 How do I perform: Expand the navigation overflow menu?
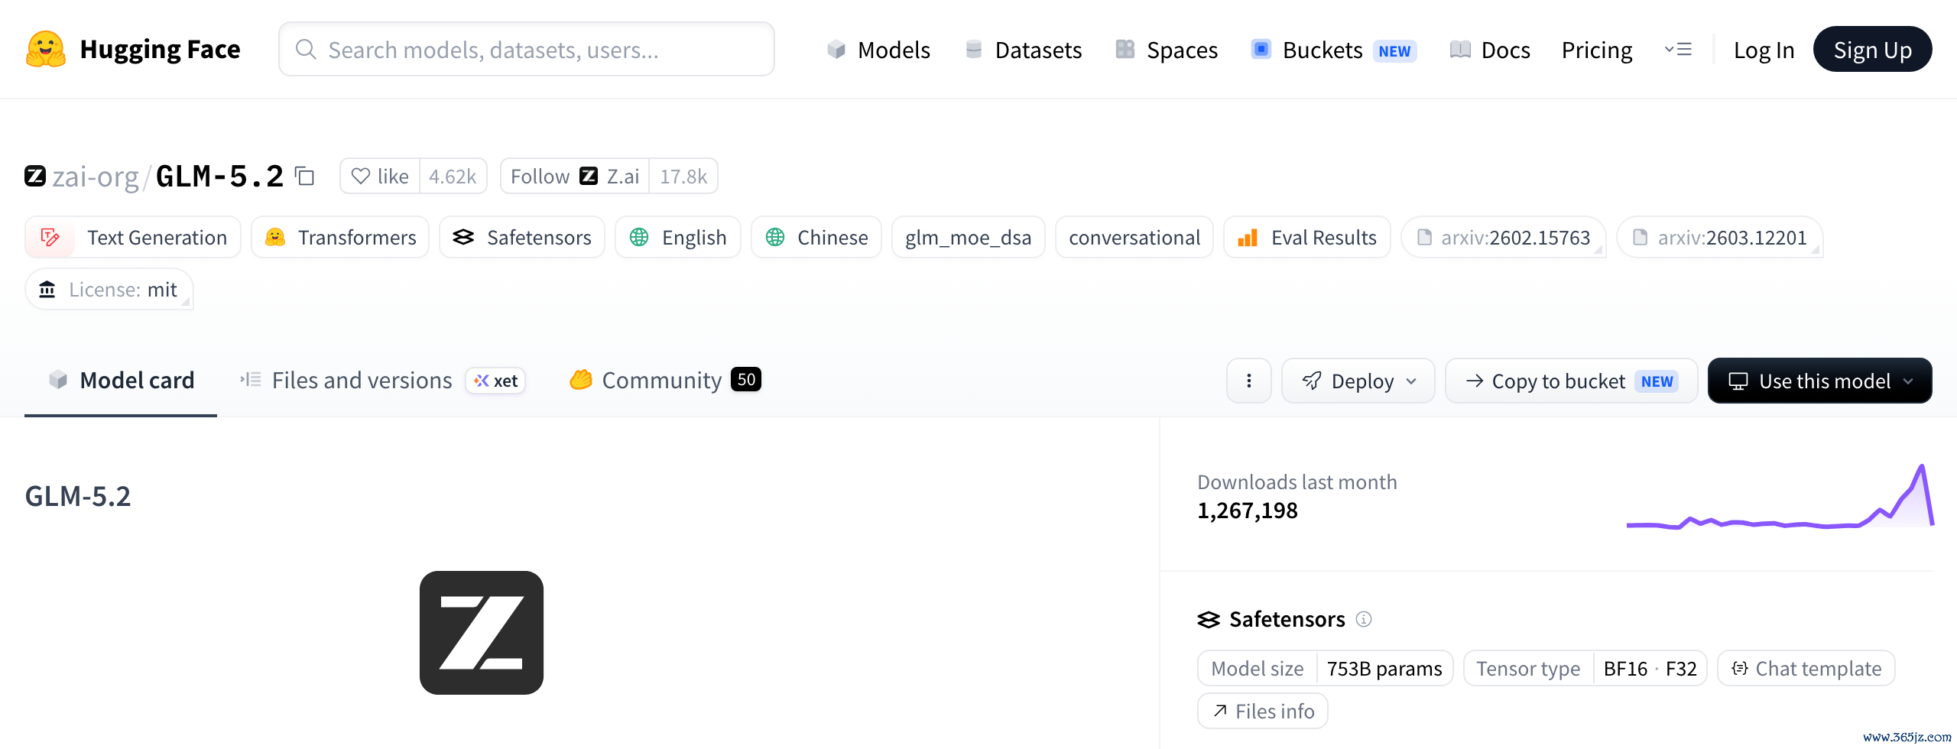tap(1678, 50)
